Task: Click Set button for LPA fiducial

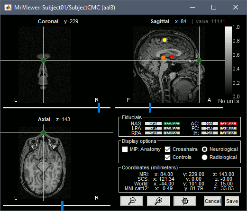Action: tap(153, 128)
